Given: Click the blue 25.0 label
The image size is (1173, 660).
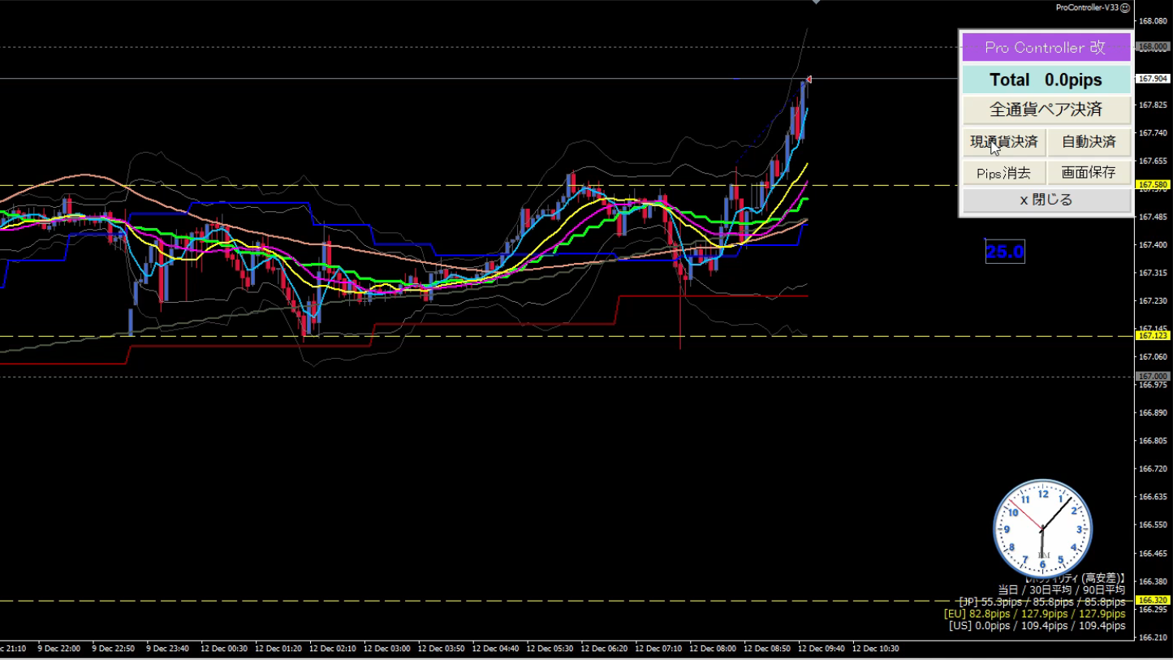Looking at the screenshot, I should [x=1005, y=252].
